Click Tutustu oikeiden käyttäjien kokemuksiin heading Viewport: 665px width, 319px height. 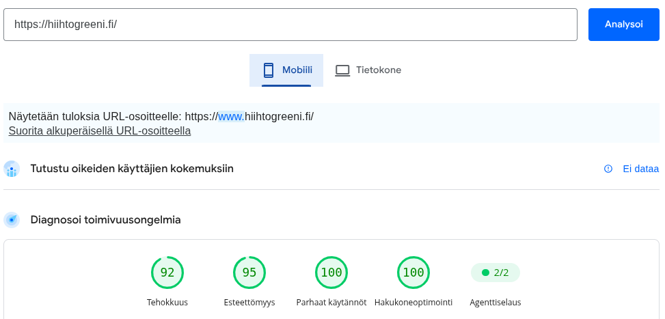pos(132,169)
